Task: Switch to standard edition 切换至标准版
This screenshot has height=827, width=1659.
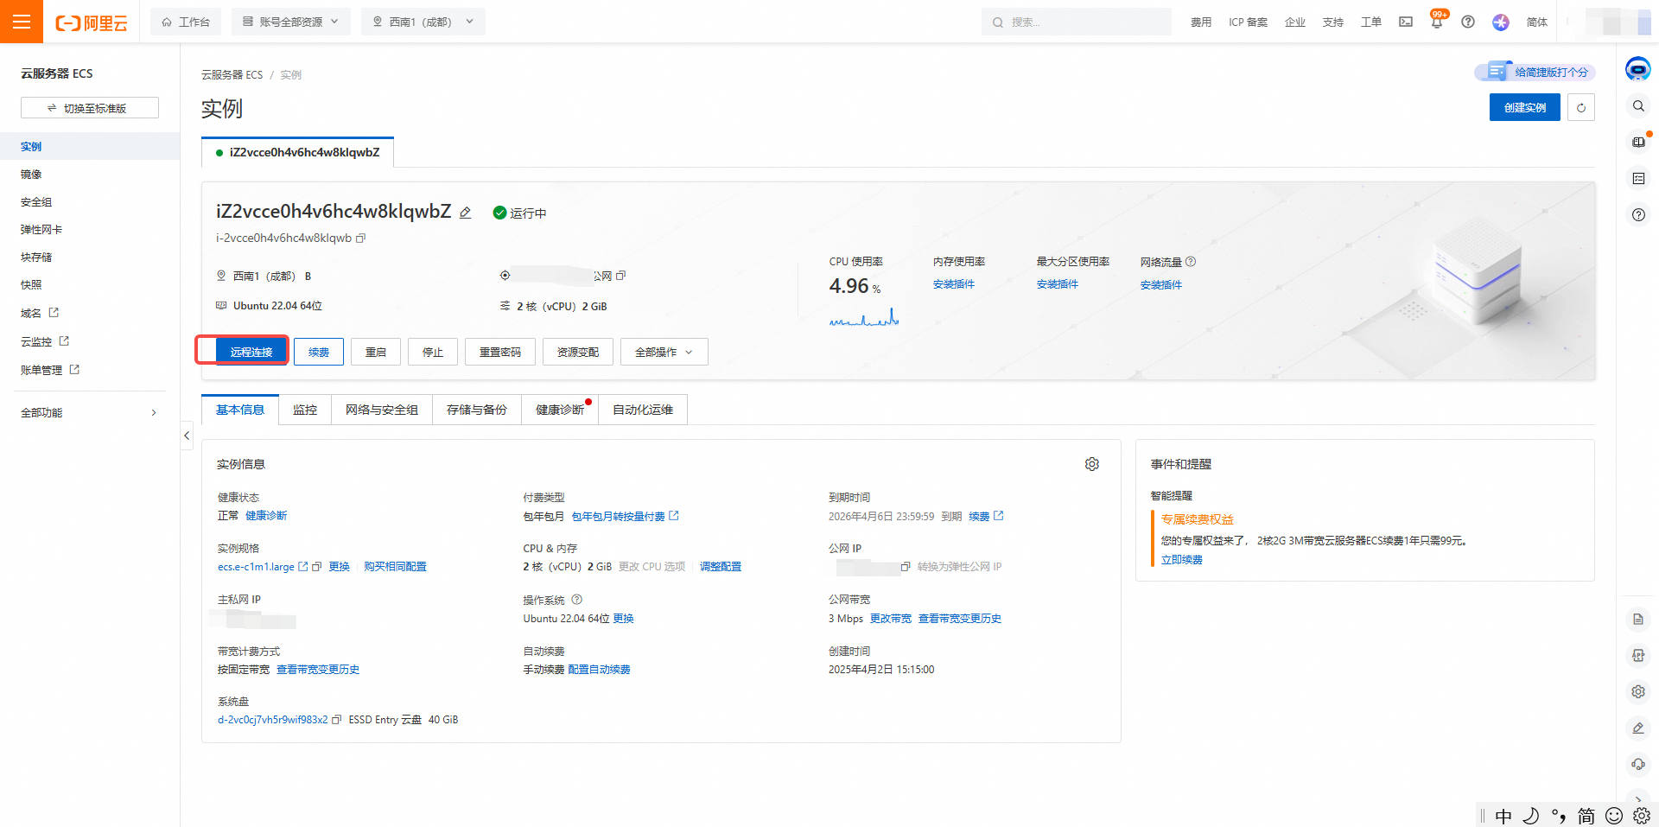Action: [90, 108]
